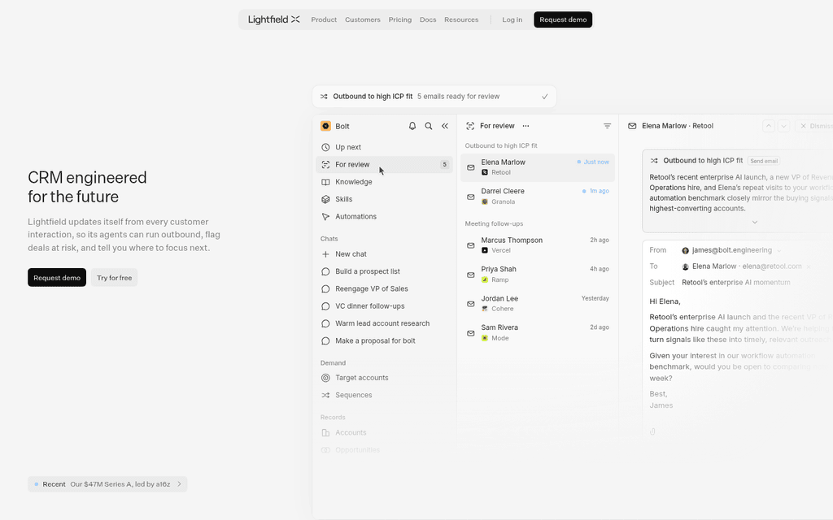Open Up next in the sidebar

pyautogui.click(x=384, y=147)
